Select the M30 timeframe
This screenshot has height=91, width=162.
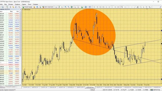click(104, 7)
